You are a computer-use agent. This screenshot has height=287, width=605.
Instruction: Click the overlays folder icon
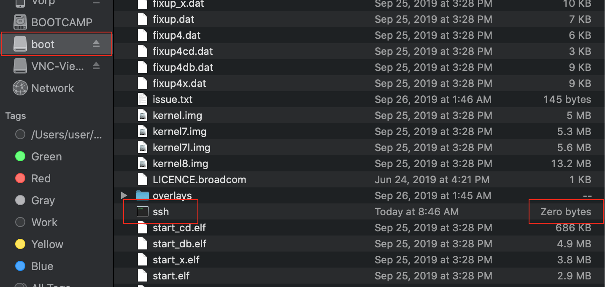pos(143,195)
